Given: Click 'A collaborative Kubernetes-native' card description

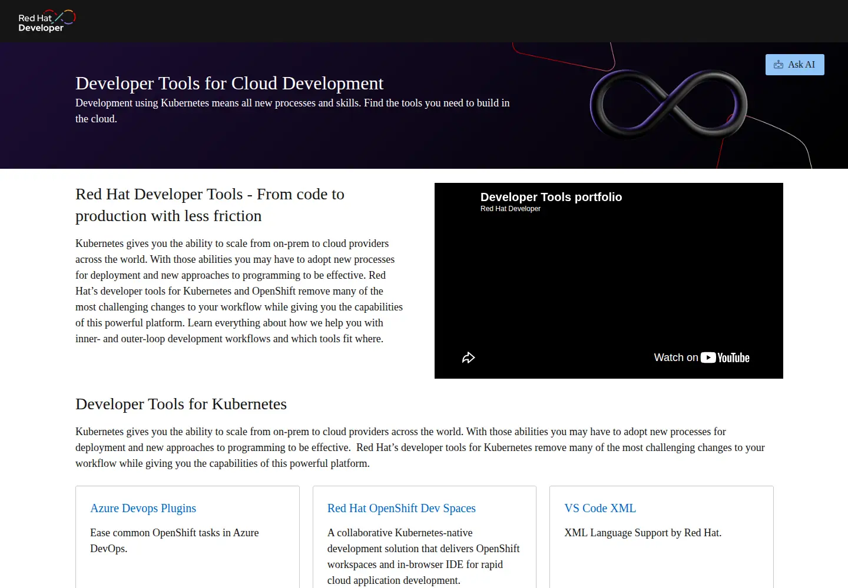Looking at the screenshot, I should point(423,556).
